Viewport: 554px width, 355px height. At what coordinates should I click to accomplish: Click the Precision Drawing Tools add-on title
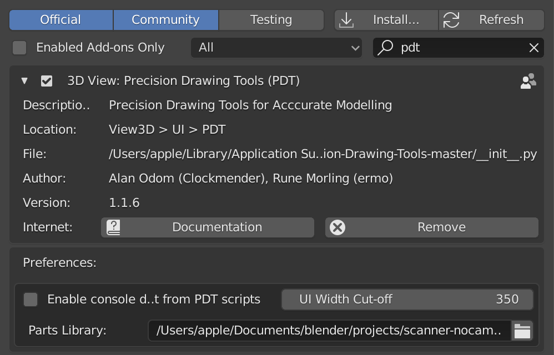tap(183, 81)
